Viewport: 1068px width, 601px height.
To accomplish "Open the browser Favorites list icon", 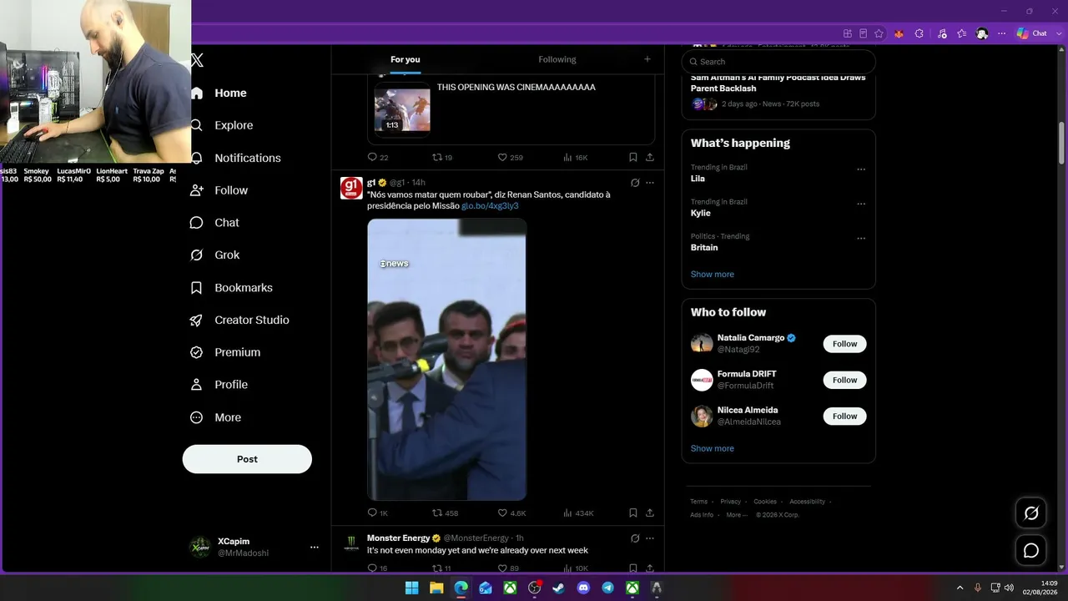I will [962, 33].
